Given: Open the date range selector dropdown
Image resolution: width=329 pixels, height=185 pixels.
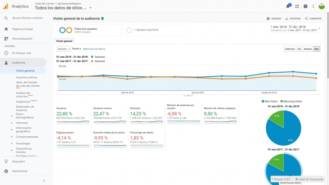Looking at the screenshot, I should (318, 28).
